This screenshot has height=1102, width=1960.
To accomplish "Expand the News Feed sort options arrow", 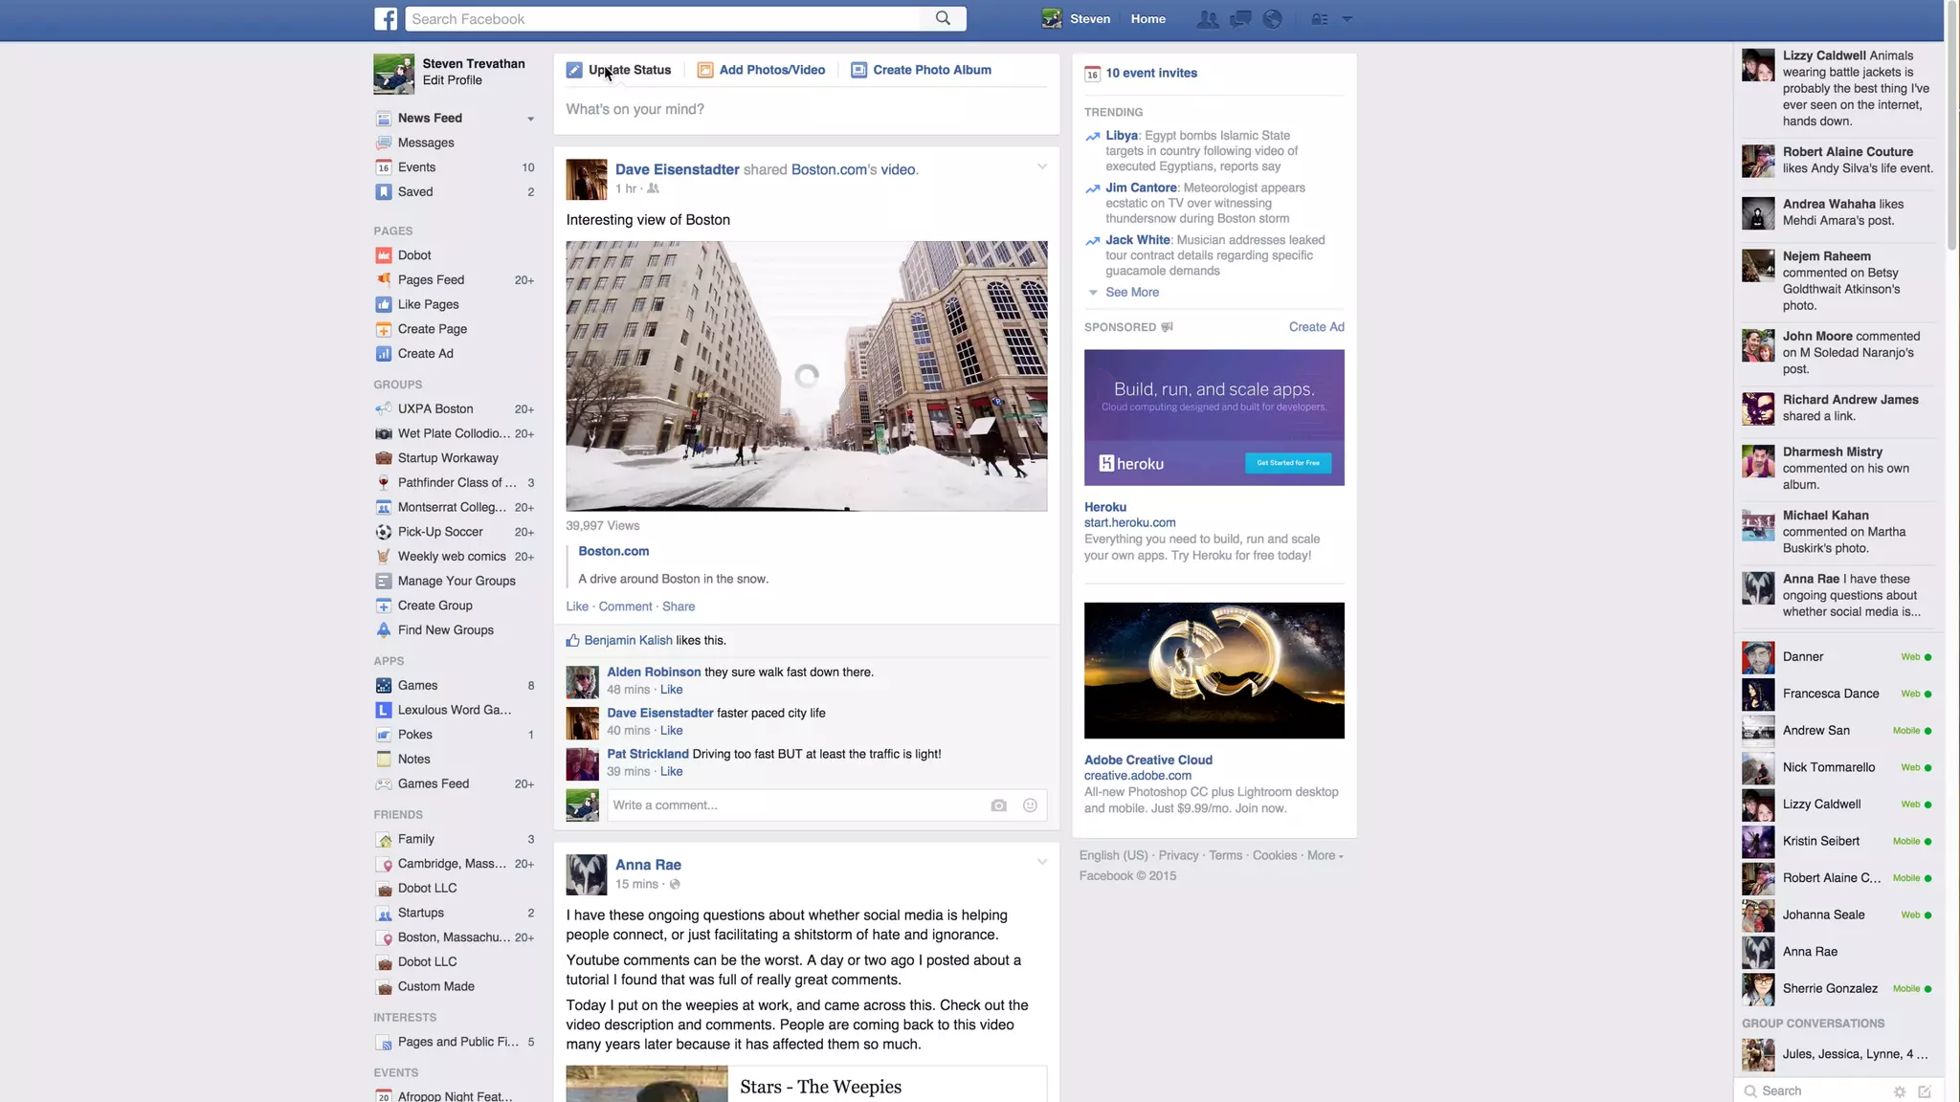I will pyautogui.click(x=530, y=119).
